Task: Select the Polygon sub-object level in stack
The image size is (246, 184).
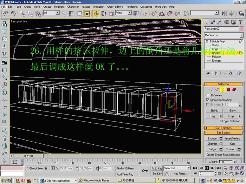Action: point(217,57)
